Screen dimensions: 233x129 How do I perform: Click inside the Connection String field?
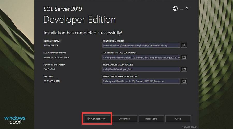141,45
